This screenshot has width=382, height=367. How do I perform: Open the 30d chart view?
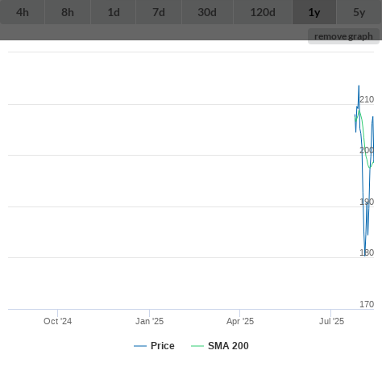[x=207, y=12]
